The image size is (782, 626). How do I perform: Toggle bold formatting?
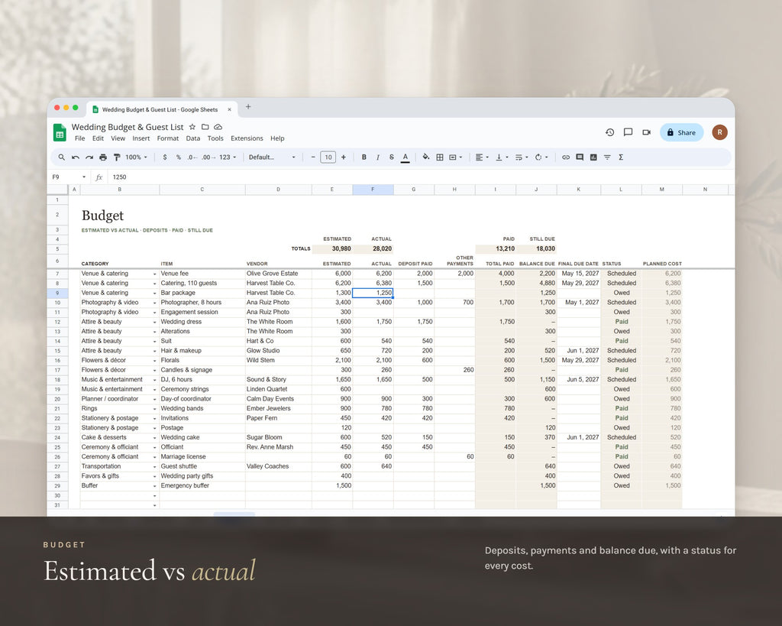pyautogui.click(x=364, y=157)
